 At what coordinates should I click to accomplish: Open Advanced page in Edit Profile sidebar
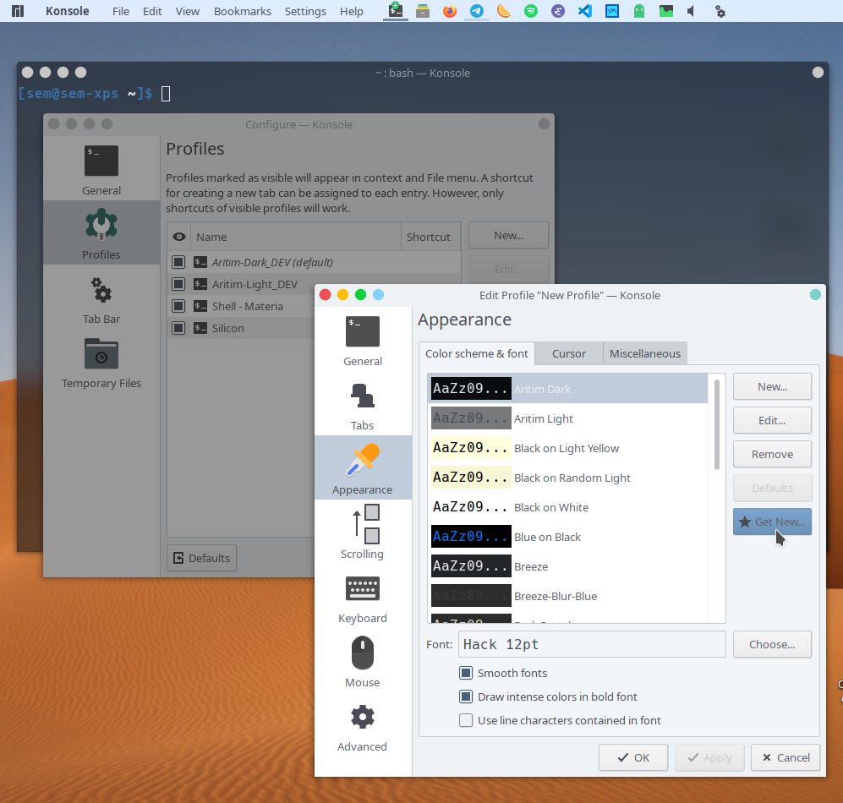tap(363, 727)
